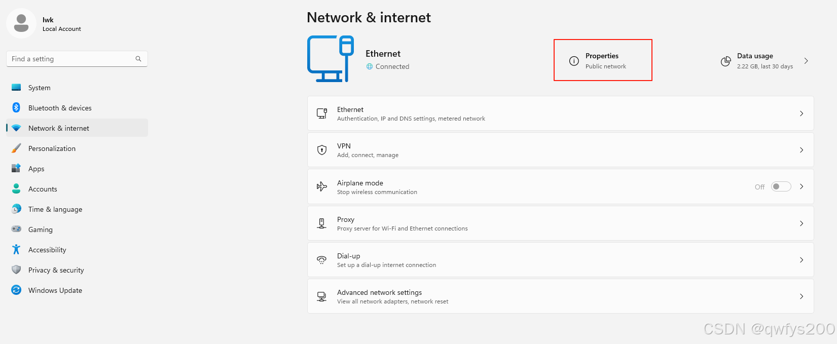Screen dimensions: 837x344
Task: Click the Connected globe status icon
Action: point(370,66)
